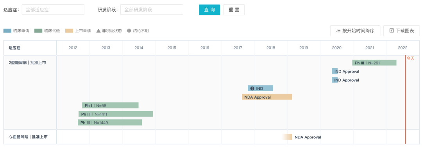Toggle the 上市申请 orange legend swatch
This screenshot has width=422, height=147.
tap(69, 31)
